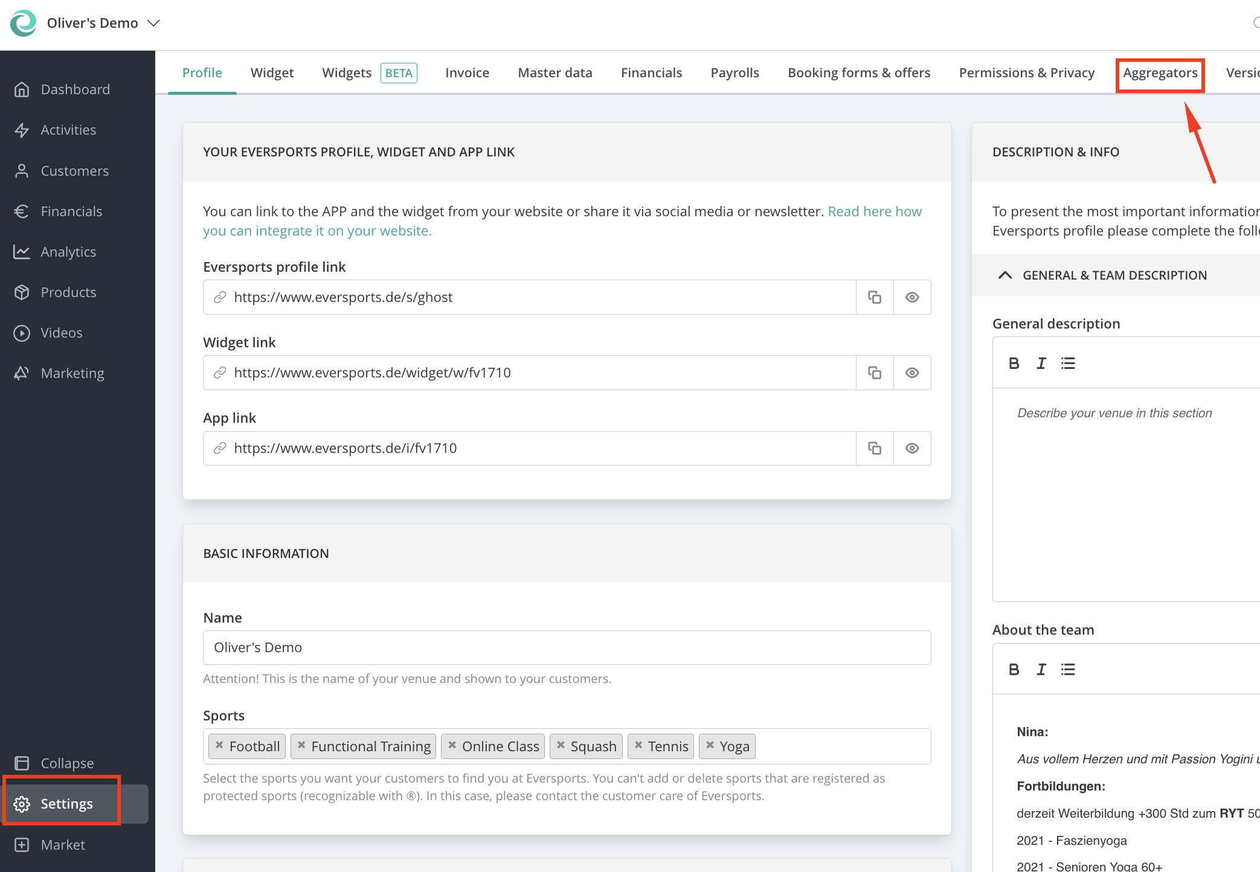Preview the Widget link with eye icon
The image size is (1260, 872).
912,373
